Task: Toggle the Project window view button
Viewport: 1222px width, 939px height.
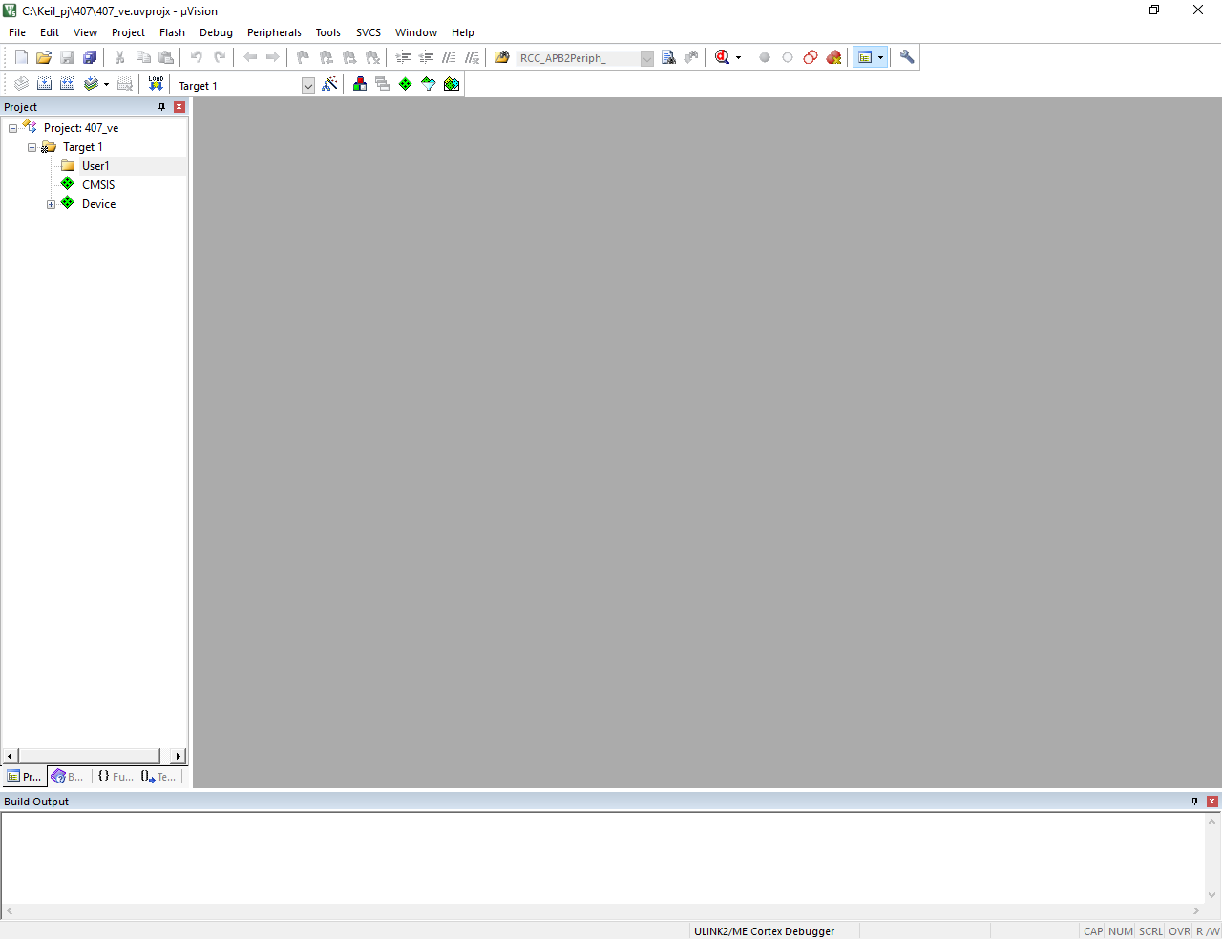Action: point(865,57)
